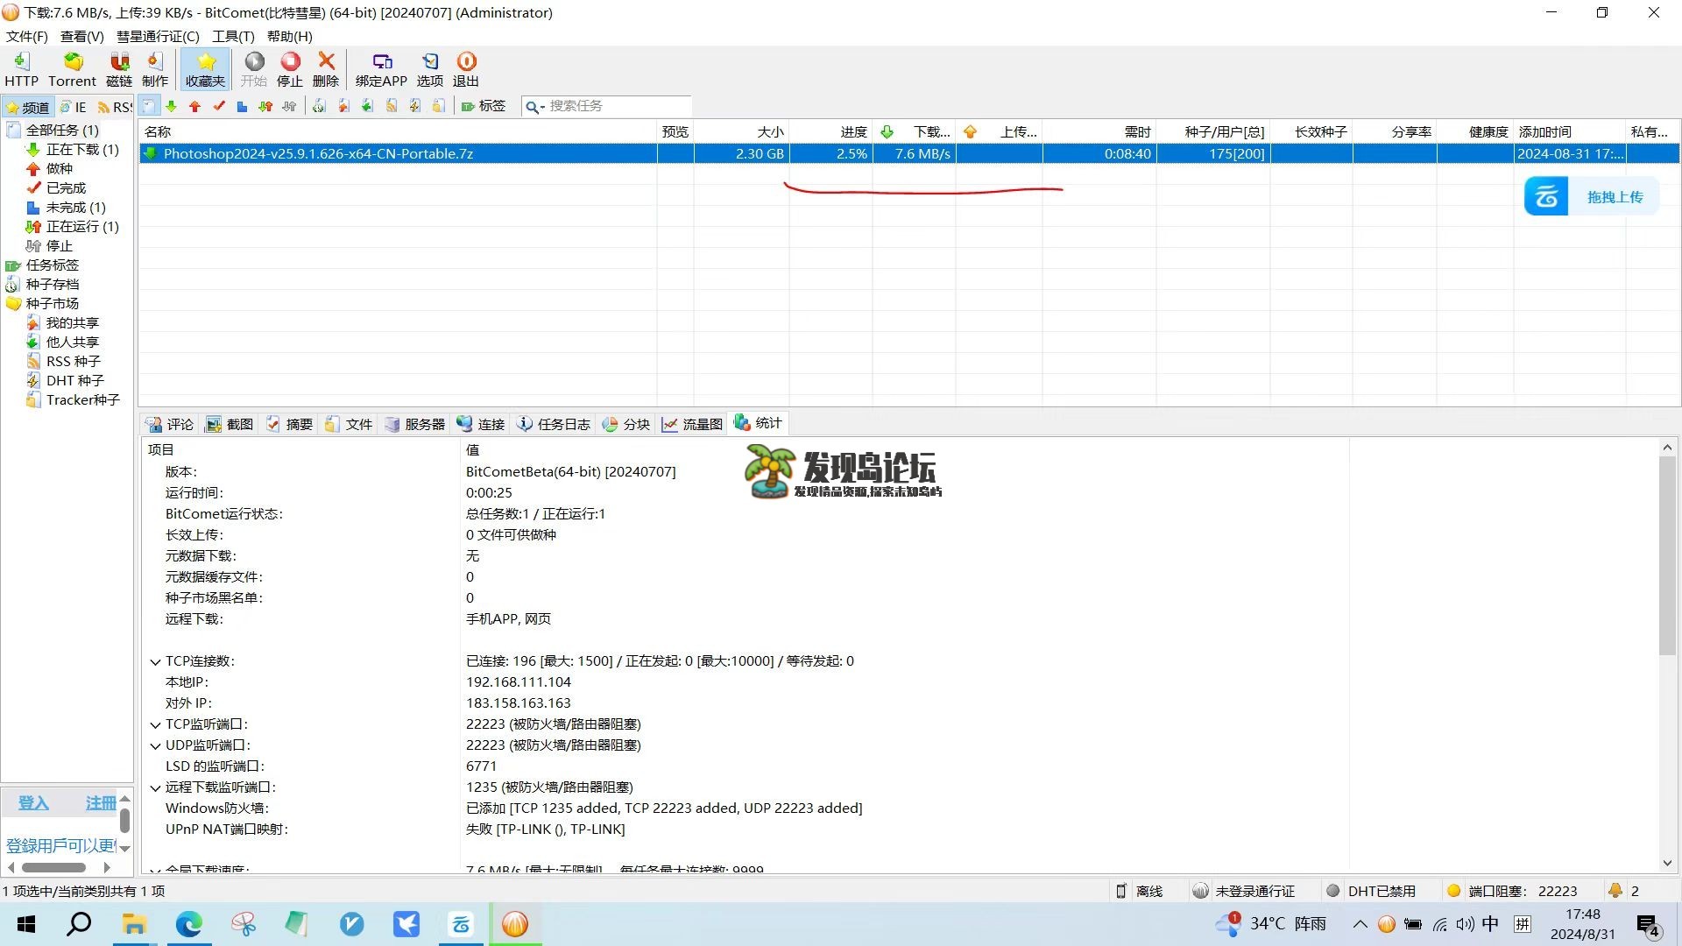Filter seeding tasks with red up arrow
The height and width of the screenshot is (946, 1682).
click(195, 106)
